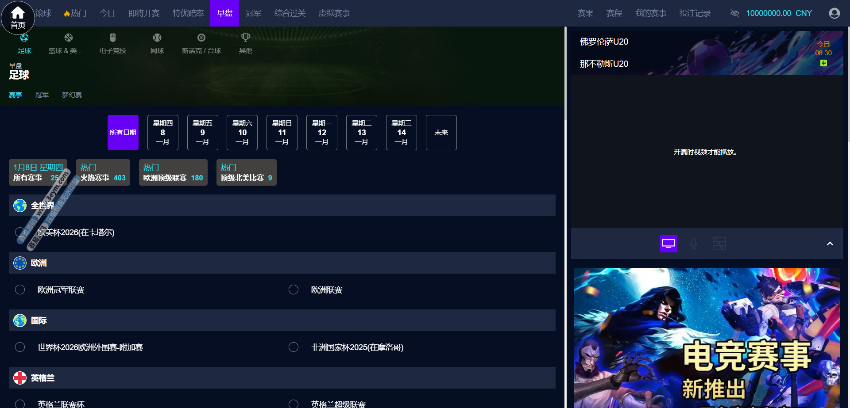Viewport: 850px width, 408px height.
Task: Open the snooker category icon
Action: pyautogui.click(x=201, y=38)
